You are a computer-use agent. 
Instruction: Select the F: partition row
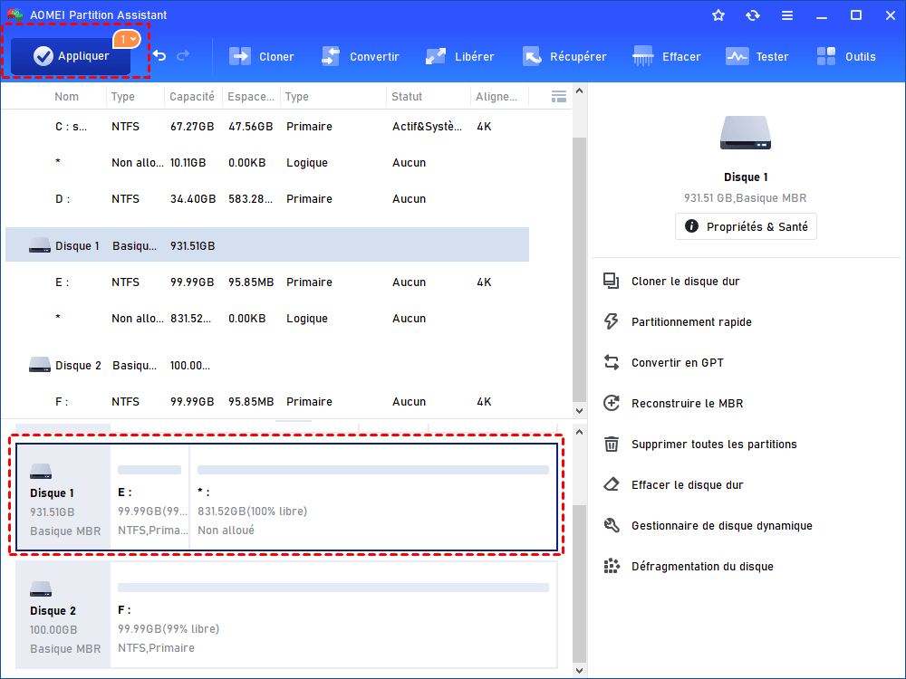pyautogui.click(x=267, y=401)
